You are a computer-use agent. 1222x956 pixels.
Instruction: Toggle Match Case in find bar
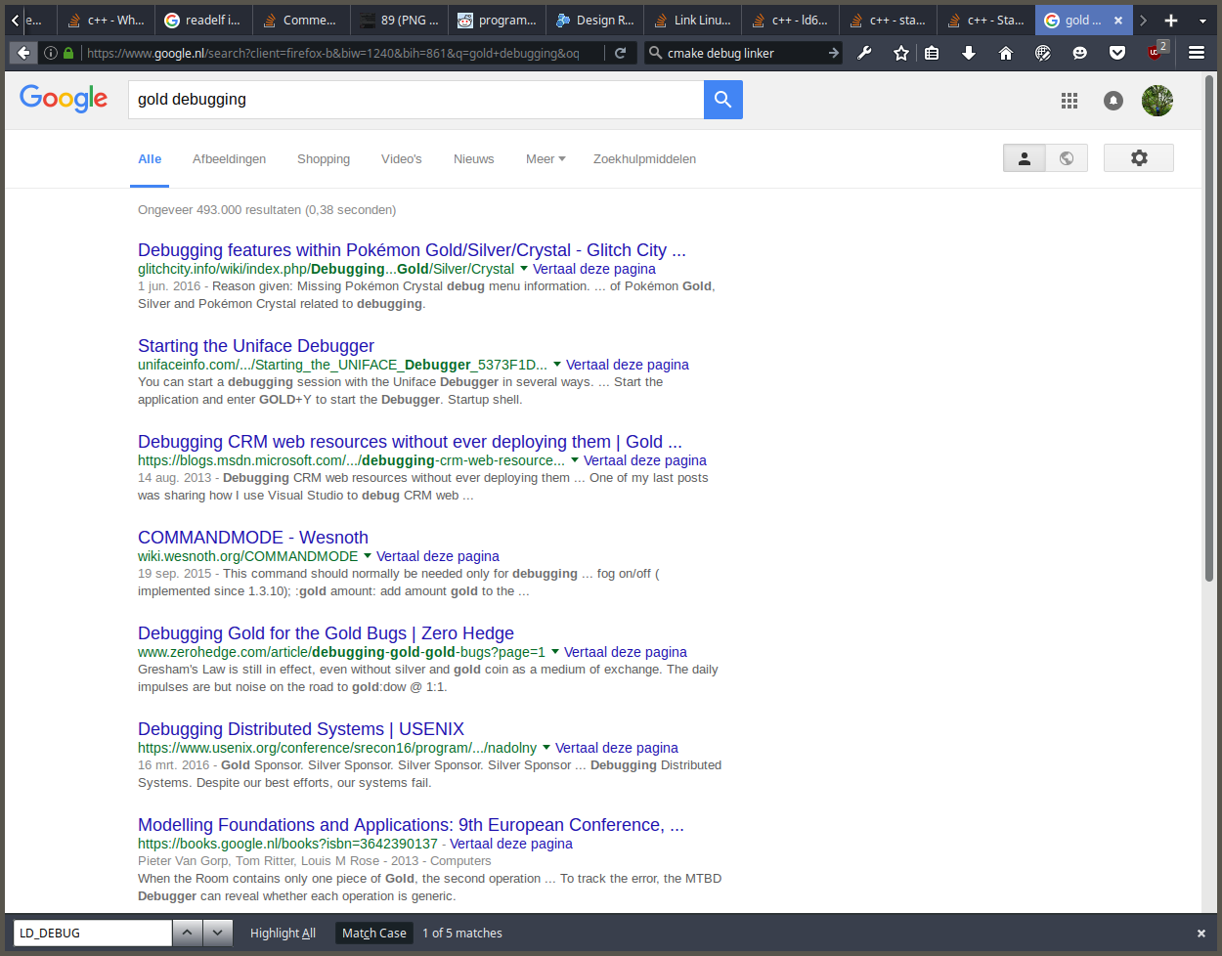click(x=373, y=934)
